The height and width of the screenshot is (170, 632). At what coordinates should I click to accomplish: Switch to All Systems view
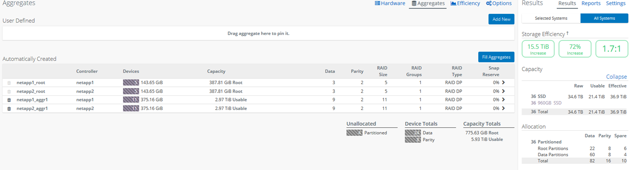604,18
